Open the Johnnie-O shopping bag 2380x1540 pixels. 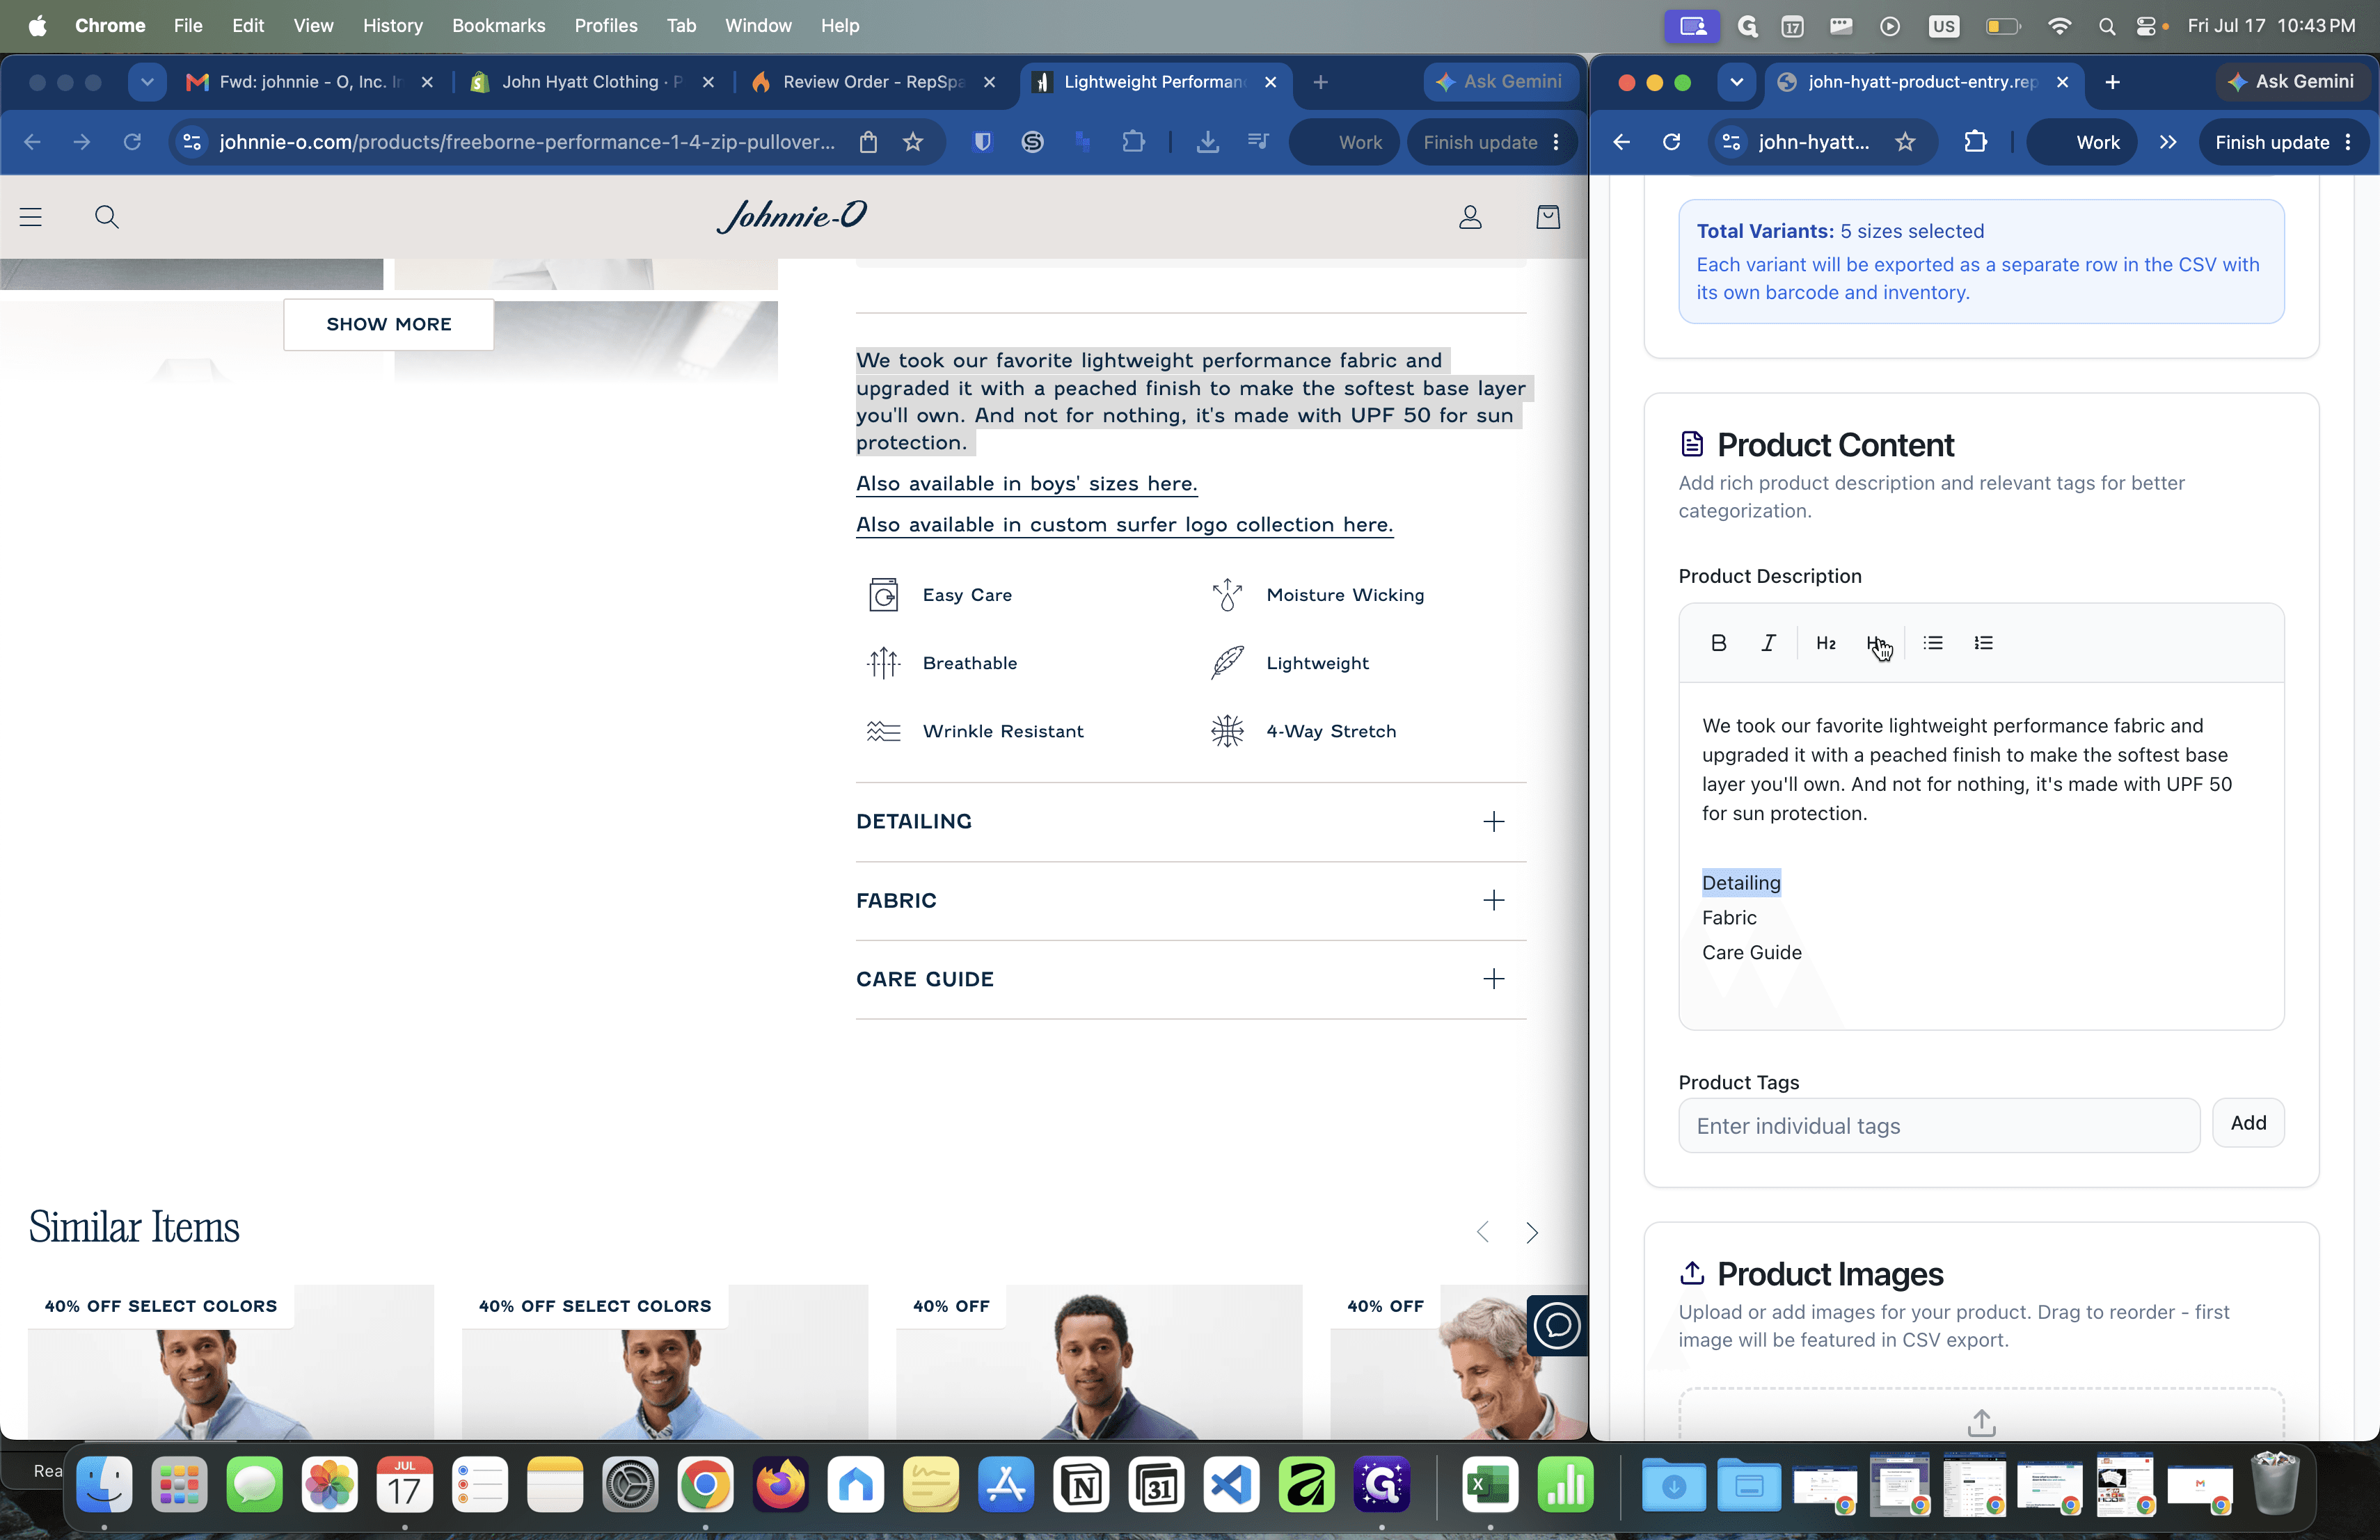pyautogui.click(x=1548, y=217)
